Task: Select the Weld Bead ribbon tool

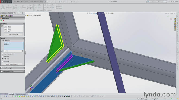Action: pos(39,10)
